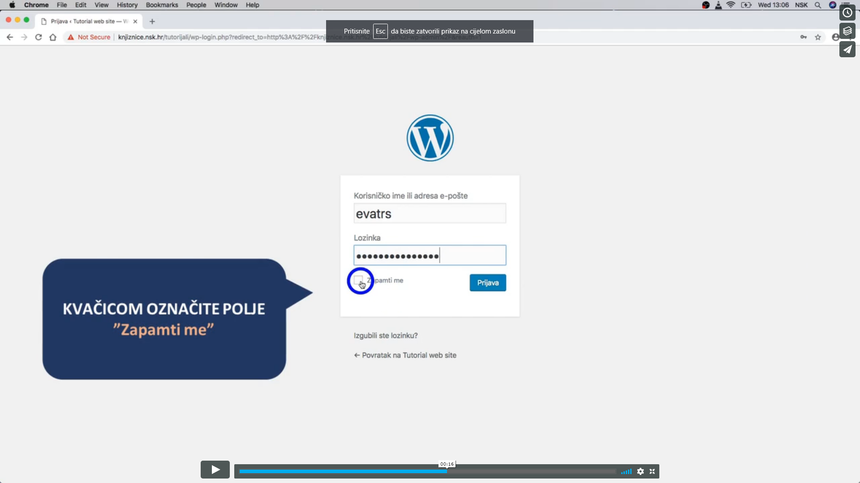This screenshot has width=860, height=483.
Task: Go back in browser history
Action: [x=10, y=37]
